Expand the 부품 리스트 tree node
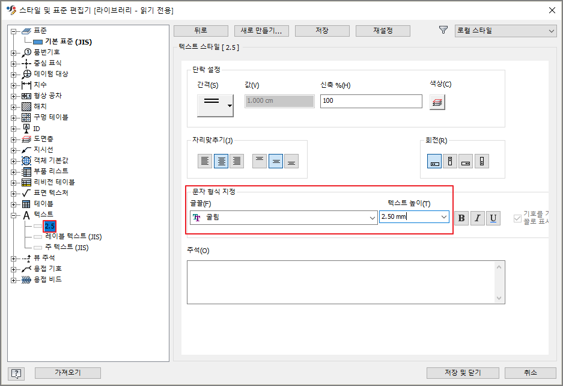Viewport: 563px width, 386px height. 14,172
